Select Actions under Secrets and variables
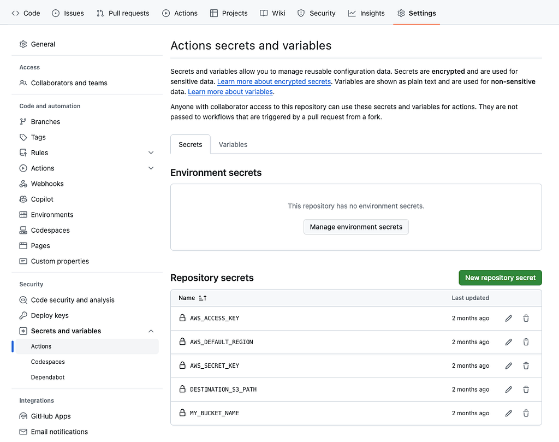 (87, 346)
